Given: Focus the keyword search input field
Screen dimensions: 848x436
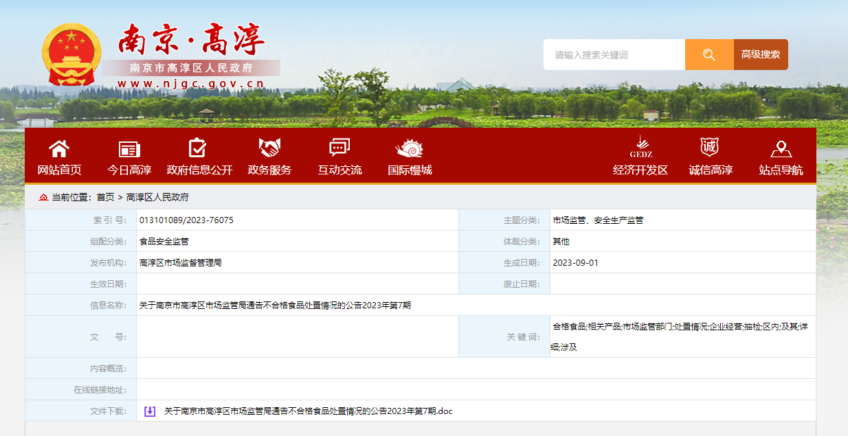Looking at the screenshot, I should pos(614,55).
